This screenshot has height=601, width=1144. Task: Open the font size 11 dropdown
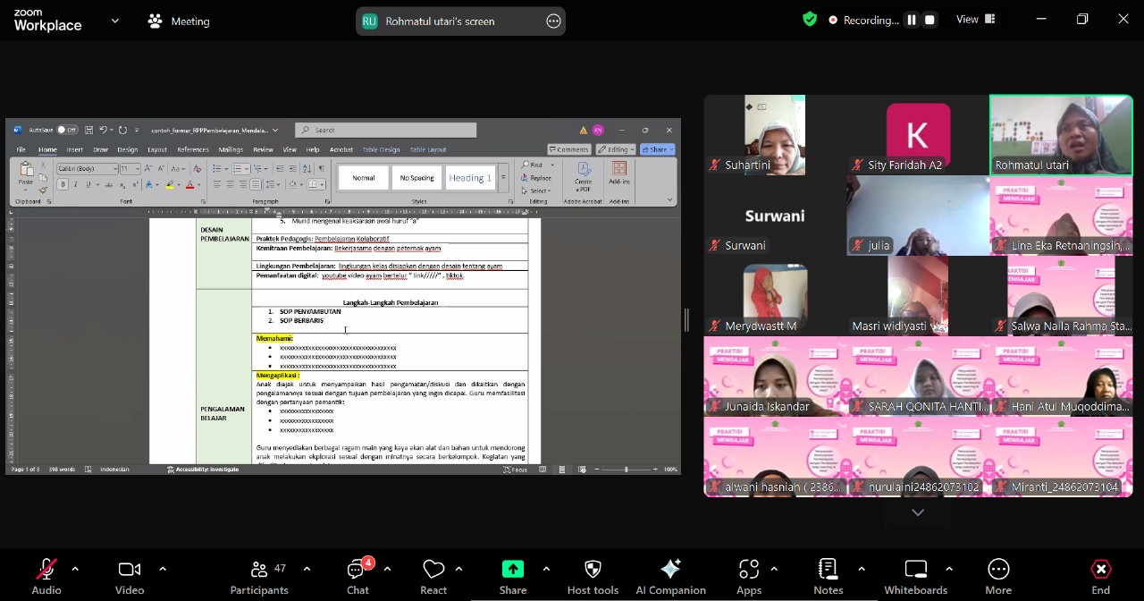tap(138, 168)
